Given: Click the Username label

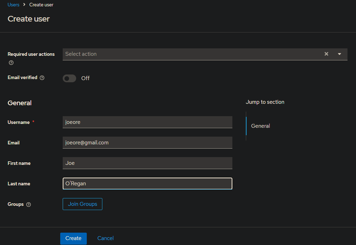Looking at the screenshot, I should [19, 122].
